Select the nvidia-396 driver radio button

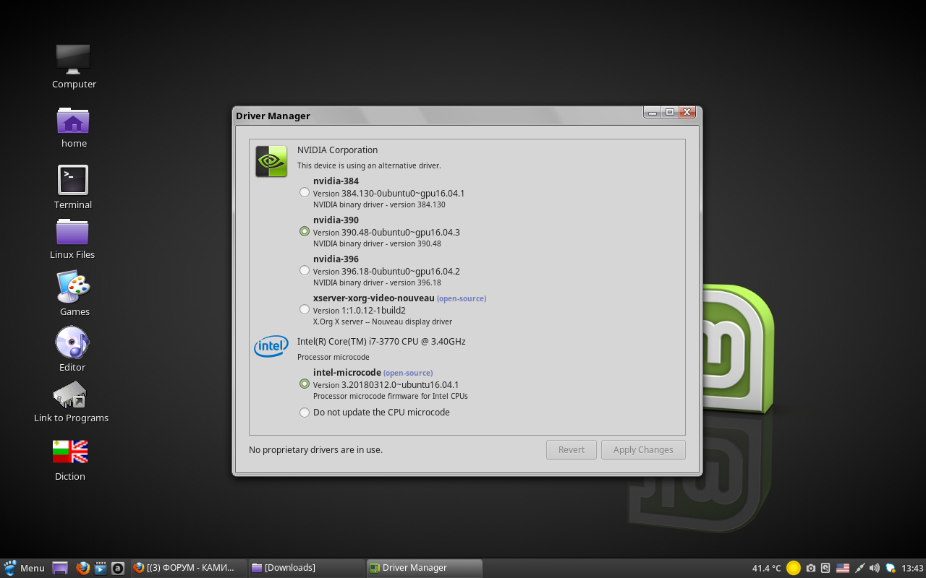tap(305, 270)
